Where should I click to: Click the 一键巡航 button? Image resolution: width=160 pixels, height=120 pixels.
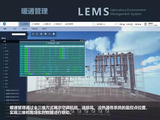click(137, 24)
